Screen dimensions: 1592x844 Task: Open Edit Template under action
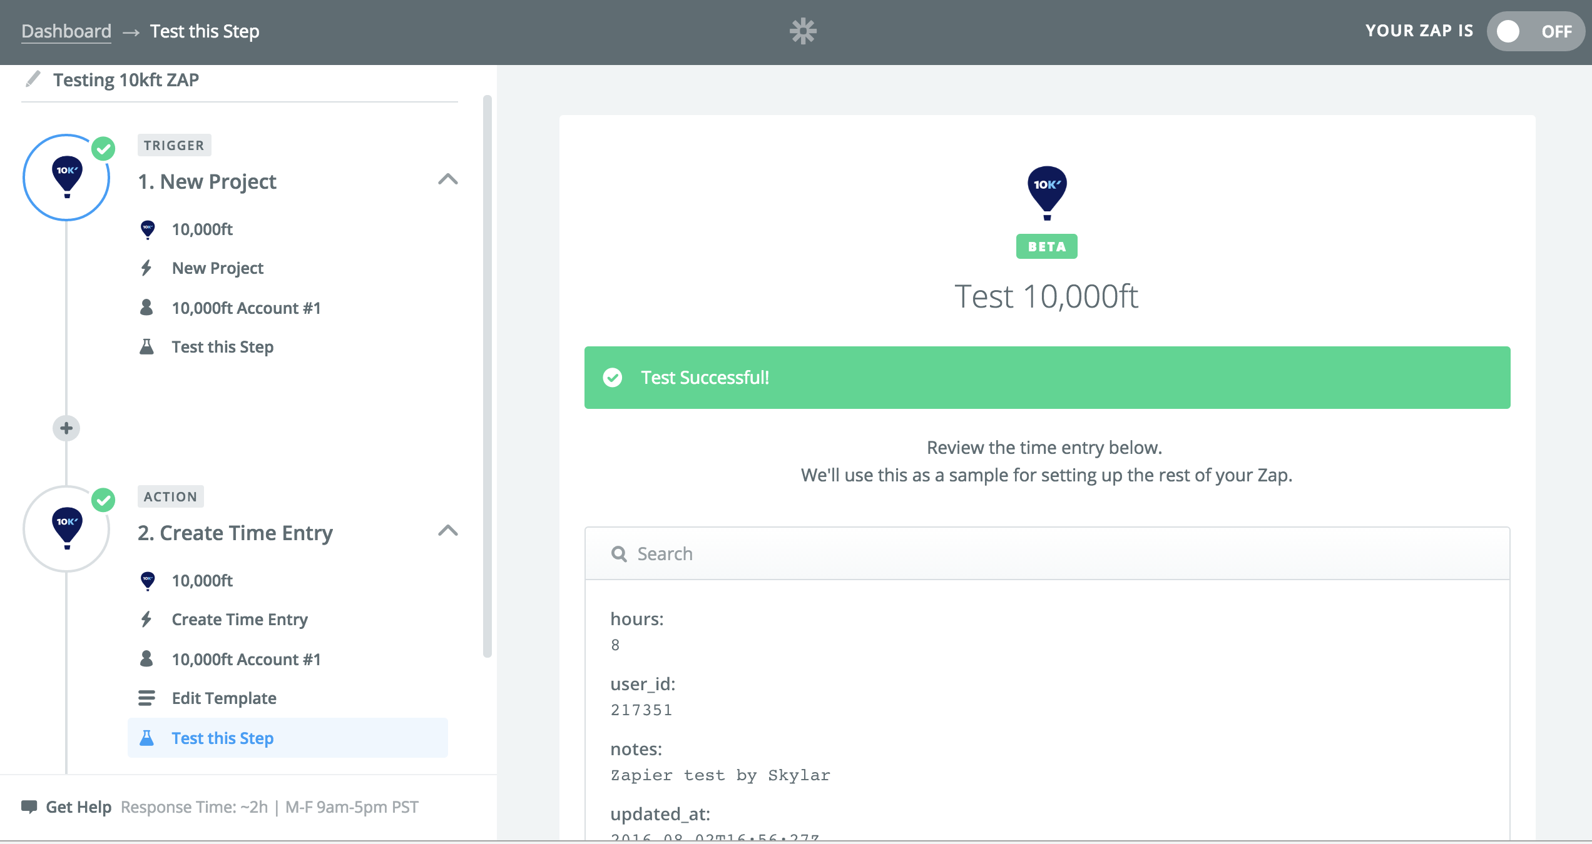coord(288,698)
